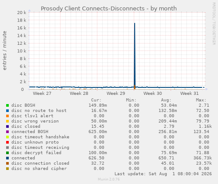Screen dimensions: 218x184
Task: Click the 'Last update' timestamp line
Action: (163, 174)
